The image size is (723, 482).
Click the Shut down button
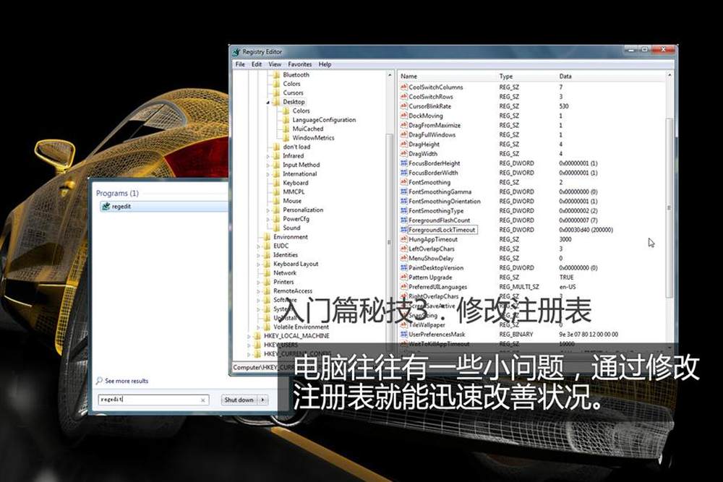(x=239, y=400)
